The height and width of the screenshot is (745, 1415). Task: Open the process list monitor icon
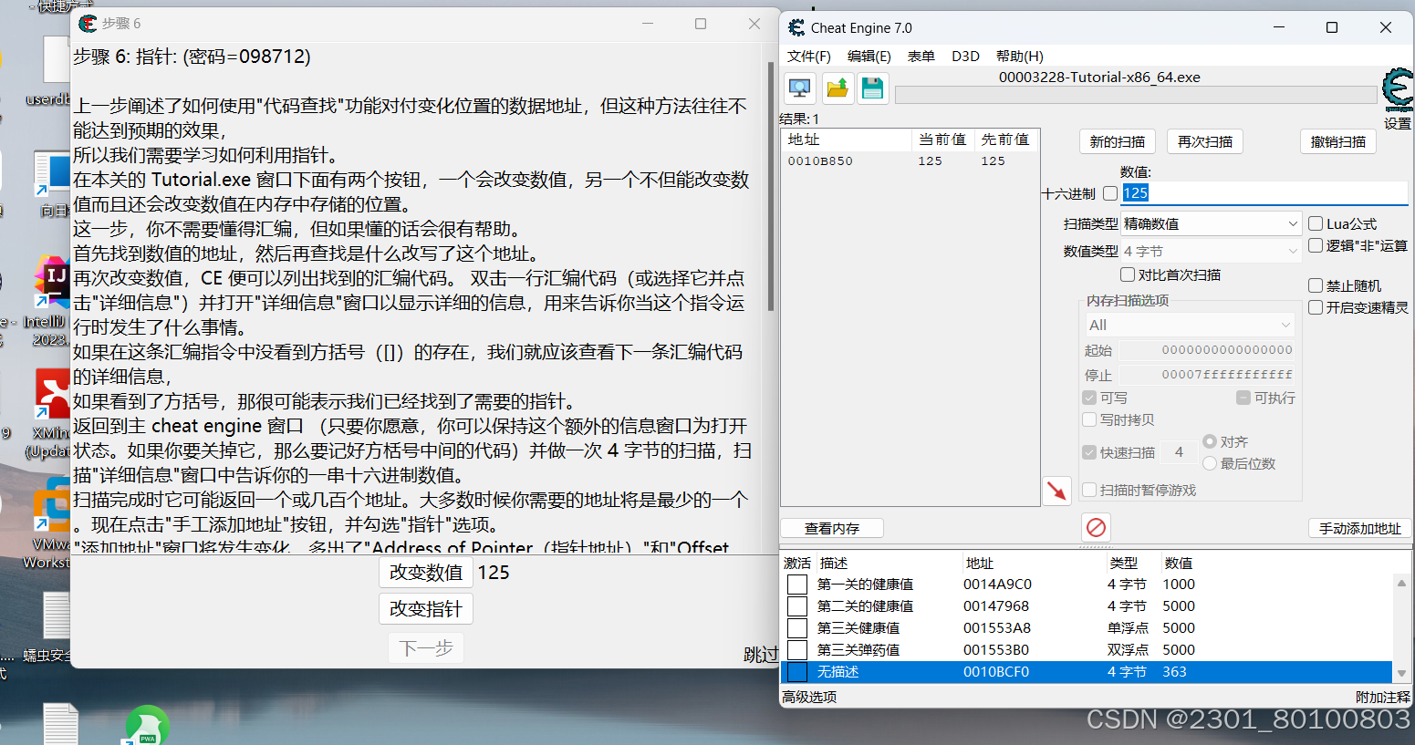click(x=799, y=88)
